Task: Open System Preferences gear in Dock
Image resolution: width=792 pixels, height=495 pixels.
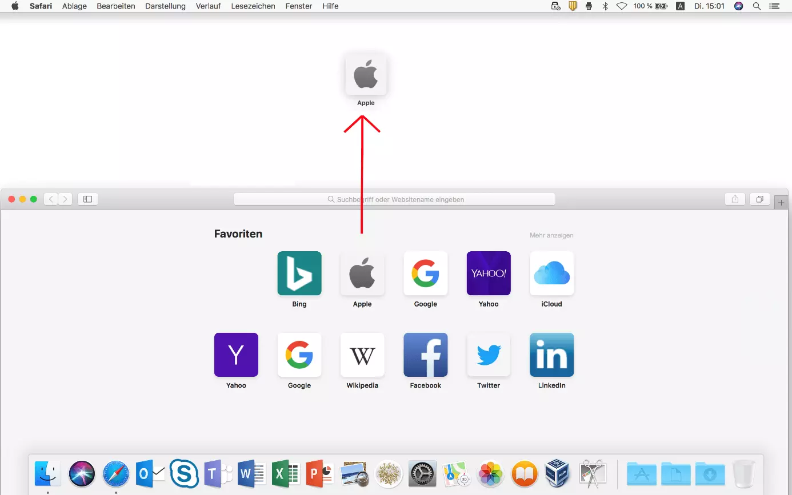Action: point(422,474)
